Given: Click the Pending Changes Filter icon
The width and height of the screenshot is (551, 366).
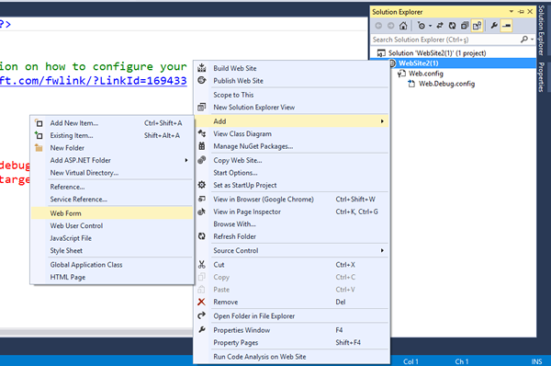Looking at the screenshot, I should 422,26.
